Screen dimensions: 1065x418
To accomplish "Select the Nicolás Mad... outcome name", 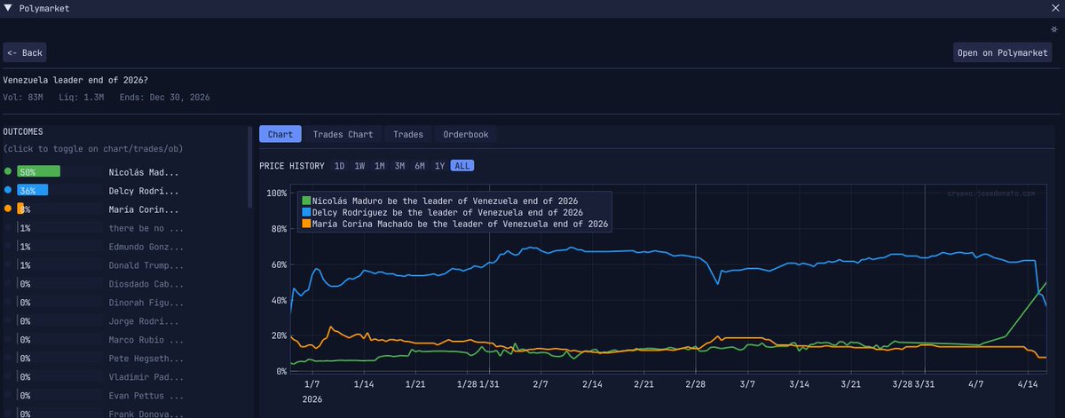I will [x=144, y=172].
